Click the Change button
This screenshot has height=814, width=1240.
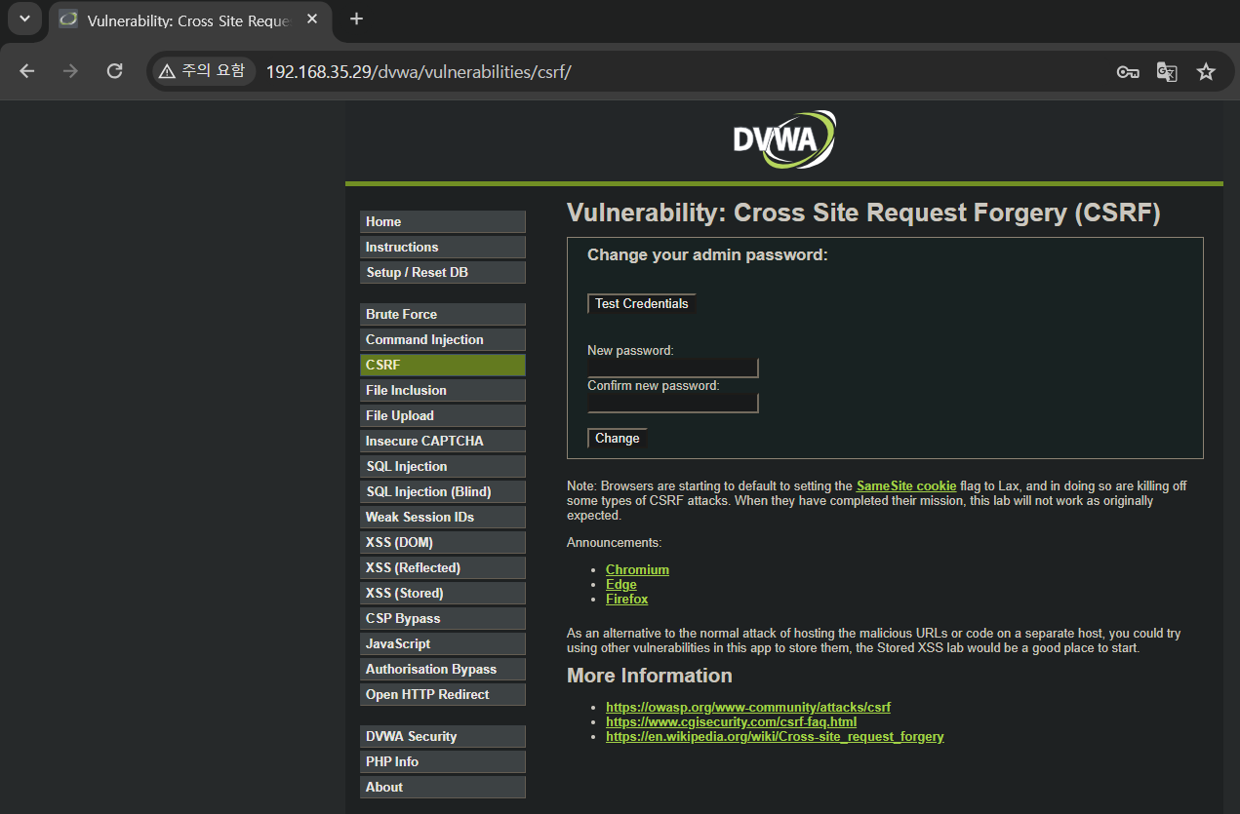pyautogui.click(x=618, y=439)
